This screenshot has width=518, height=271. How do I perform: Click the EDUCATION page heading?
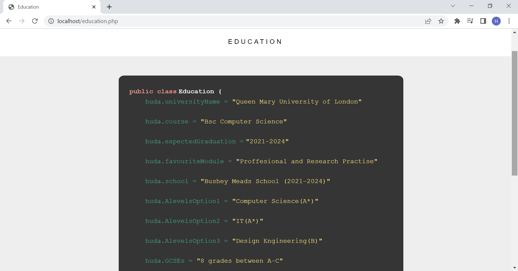point(255,41)
